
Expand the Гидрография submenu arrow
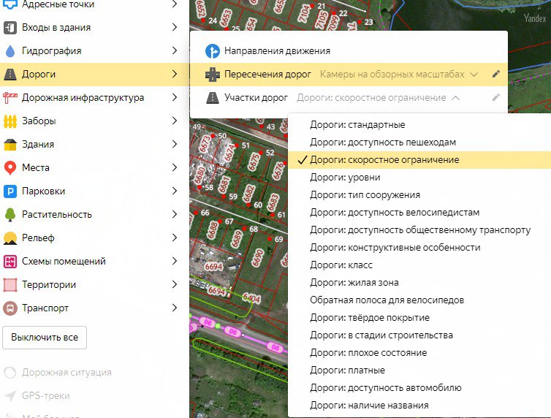pos(175,50)
